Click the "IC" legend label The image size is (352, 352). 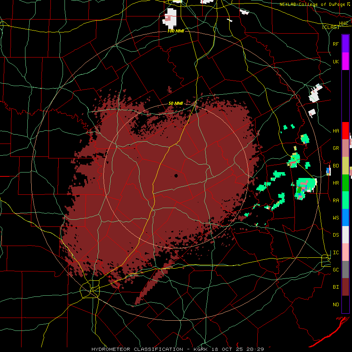pyautogui.click(x=336, y=253)
